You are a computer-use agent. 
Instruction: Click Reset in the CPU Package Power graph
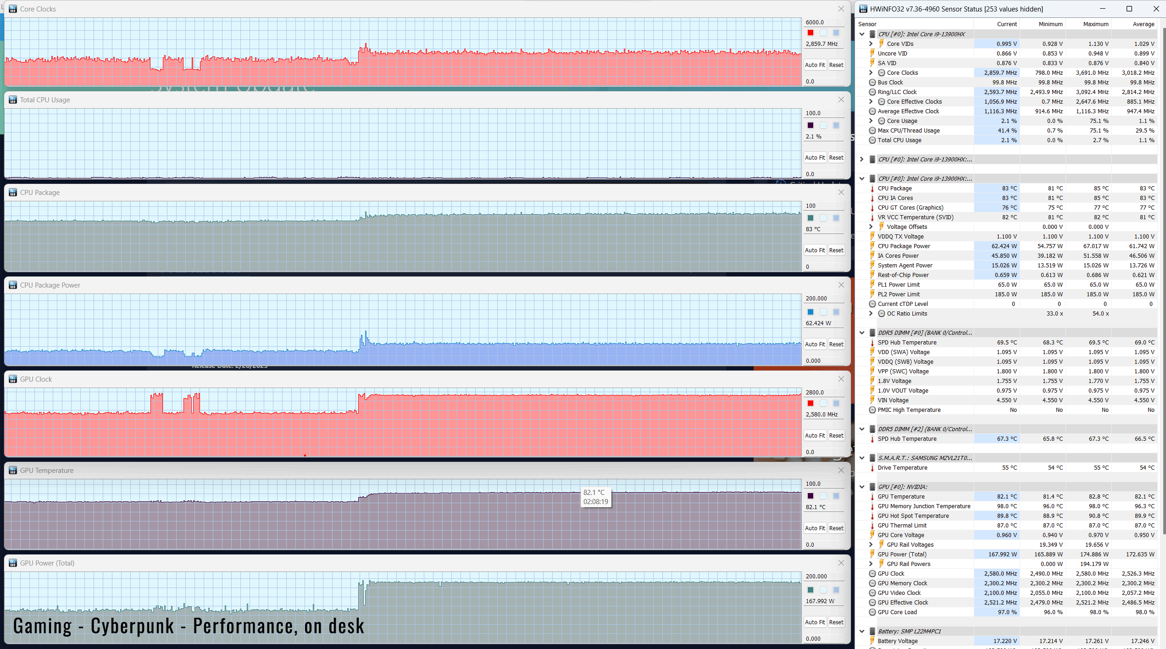836,344
